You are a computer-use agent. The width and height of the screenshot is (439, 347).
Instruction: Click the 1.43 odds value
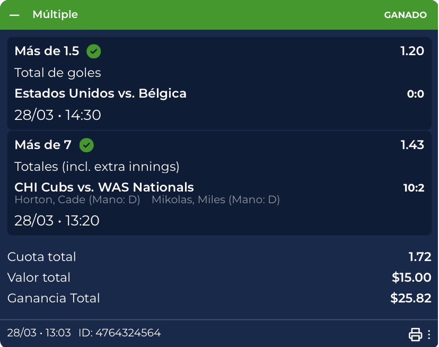tap(412, 145)
